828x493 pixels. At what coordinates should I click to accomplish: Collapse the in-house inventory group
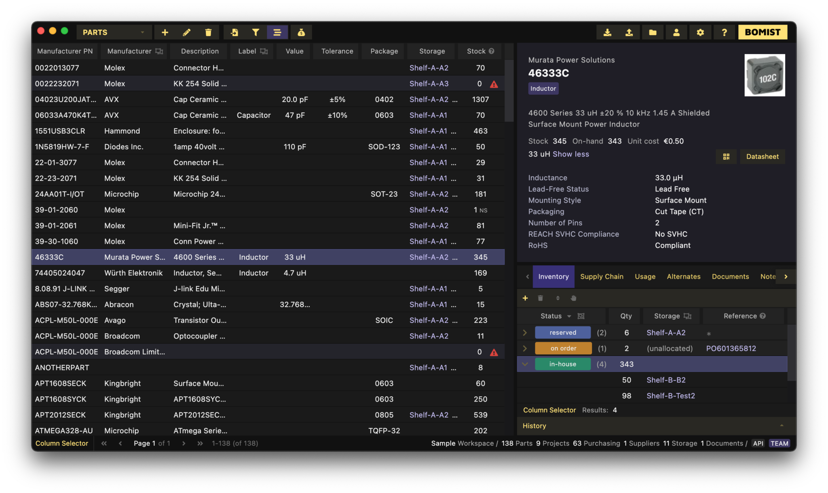(525, 364)
